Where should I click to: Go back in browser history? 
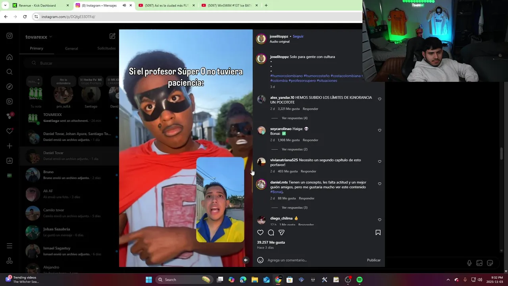click(6, 17)
